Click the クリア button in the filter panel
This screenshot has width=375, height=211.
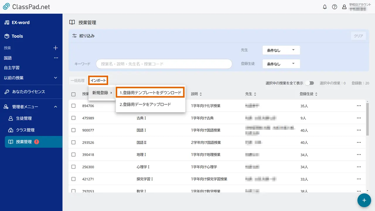[x=358, y=35]
